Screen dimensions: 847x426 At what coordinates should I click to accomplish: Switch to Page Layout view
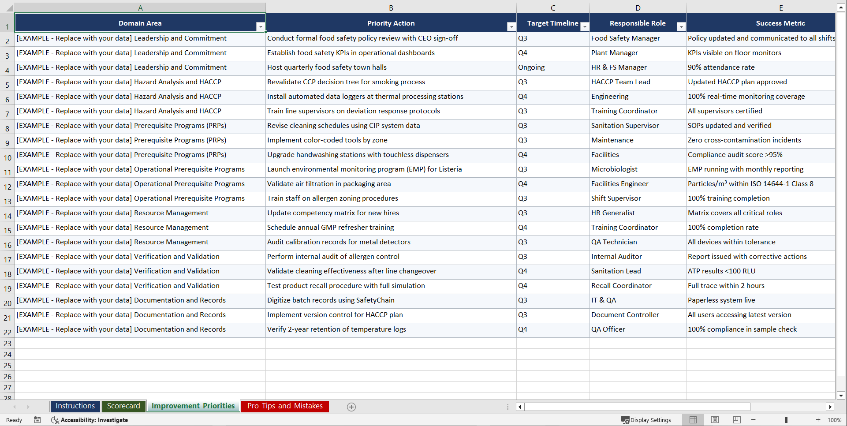(715, 420)
